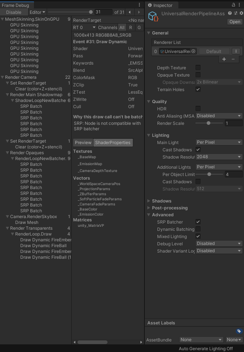
Task: Open Shader Variant Log dropdown
Action: (x=219, y=251)
